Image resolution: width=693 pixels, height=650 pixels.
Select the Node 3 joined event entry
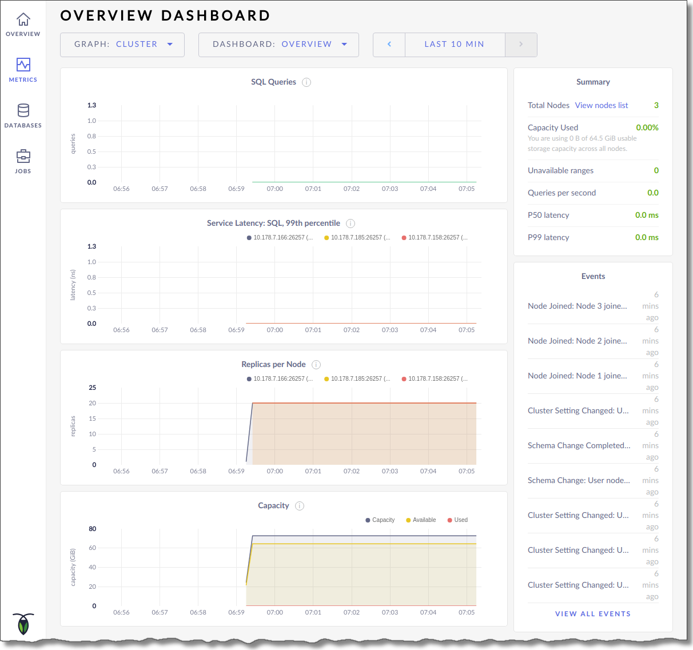[577, 306]
